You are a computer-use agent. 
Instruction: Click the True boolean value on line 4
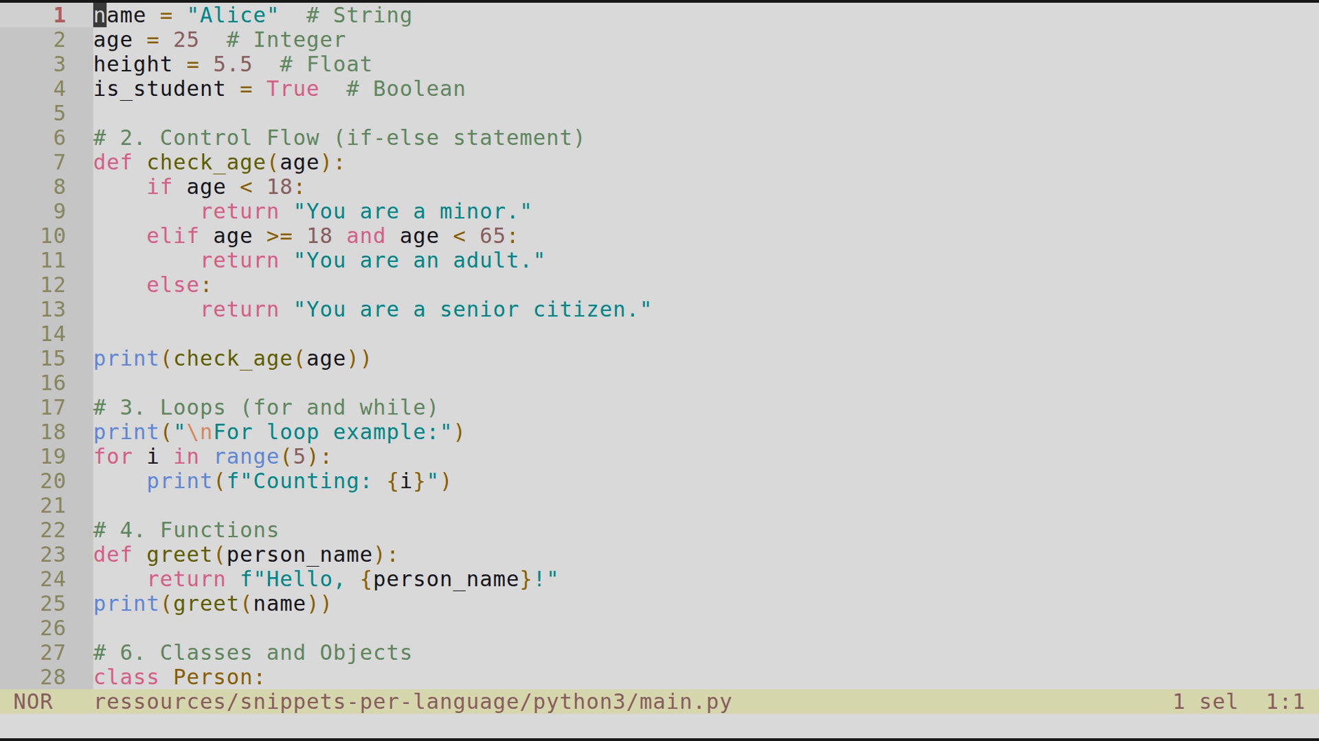(x=293, y=89)
